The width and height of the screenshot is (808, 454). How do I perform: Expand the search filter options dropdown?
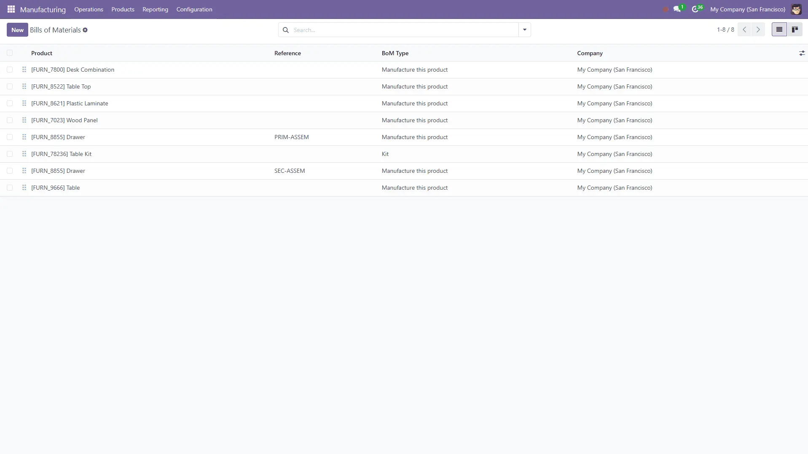tap(524, 30)
